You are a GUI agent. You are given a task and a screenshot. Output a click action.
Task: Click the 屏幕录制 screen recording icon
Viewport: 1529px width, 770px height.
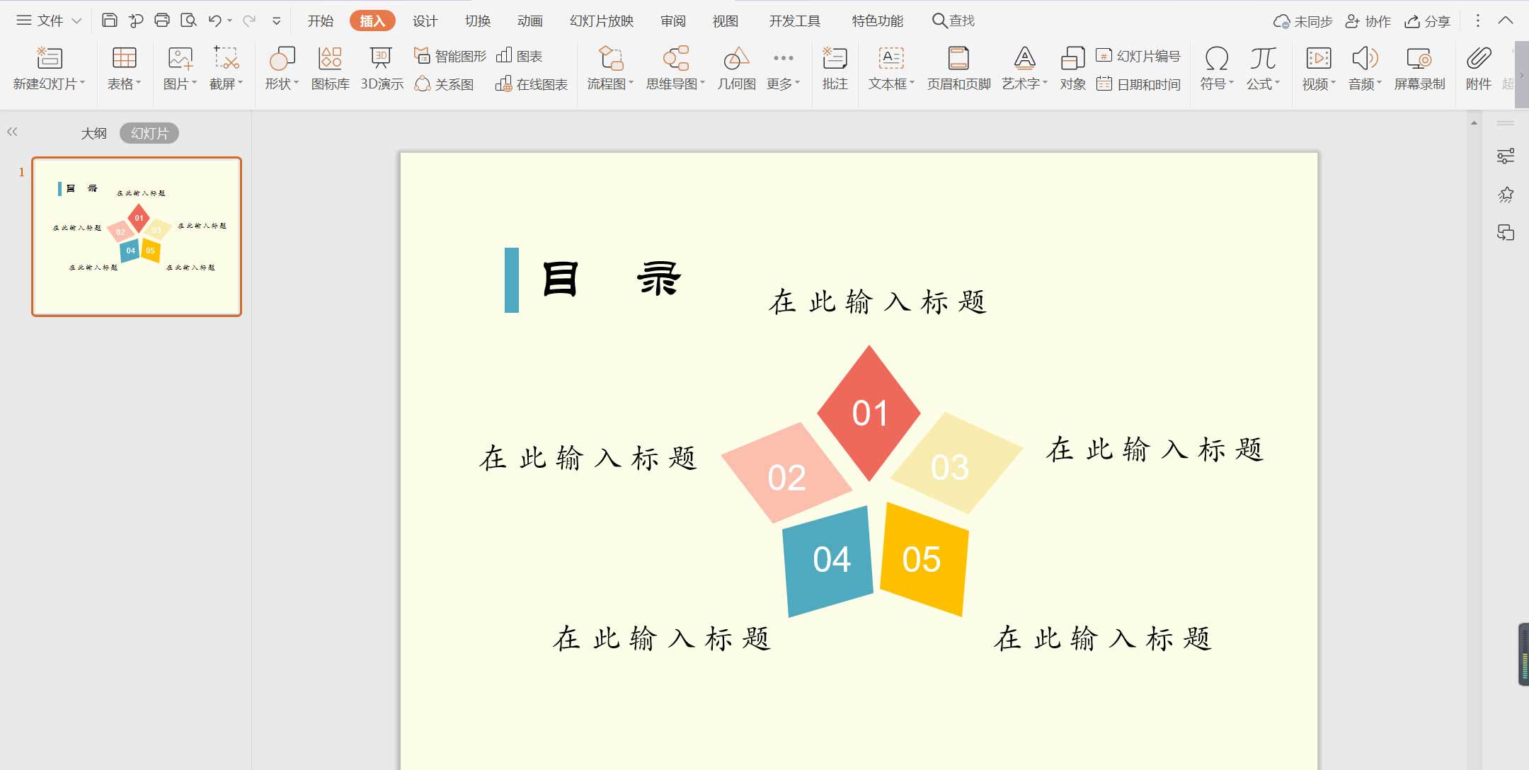tap(1419, 68)
